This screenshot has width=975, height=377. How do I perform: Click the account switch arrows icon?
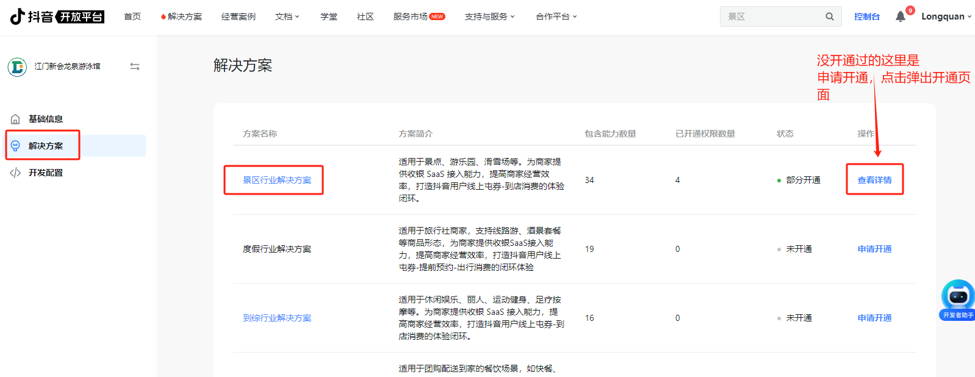click(x=135, y=66)
